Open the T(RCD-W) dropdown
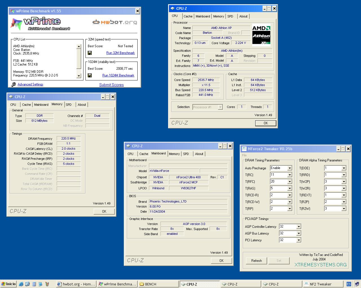 point(289,202)
